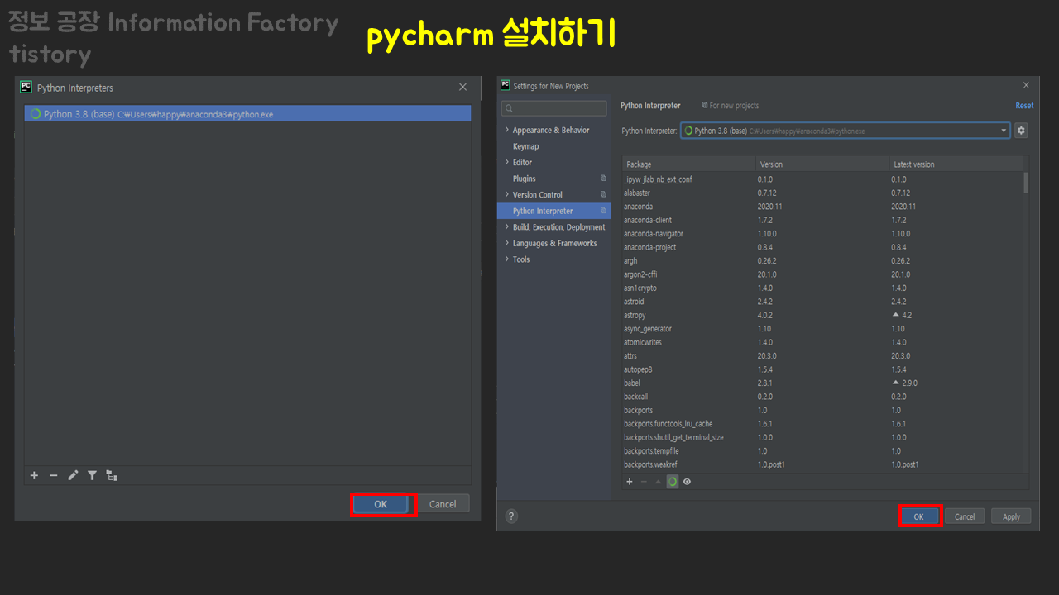Screen dimensions: 1059x595
Task: Select the babel package row
Action: (x=823, y=383)
